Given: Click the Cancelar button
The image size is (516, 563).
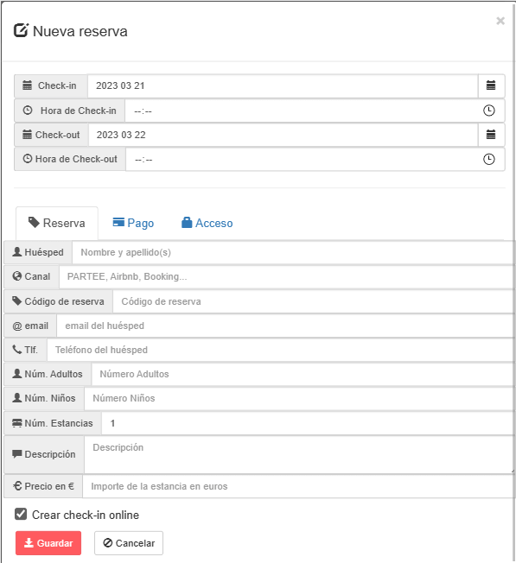Looking at the screenshot, I should [129, 543].
